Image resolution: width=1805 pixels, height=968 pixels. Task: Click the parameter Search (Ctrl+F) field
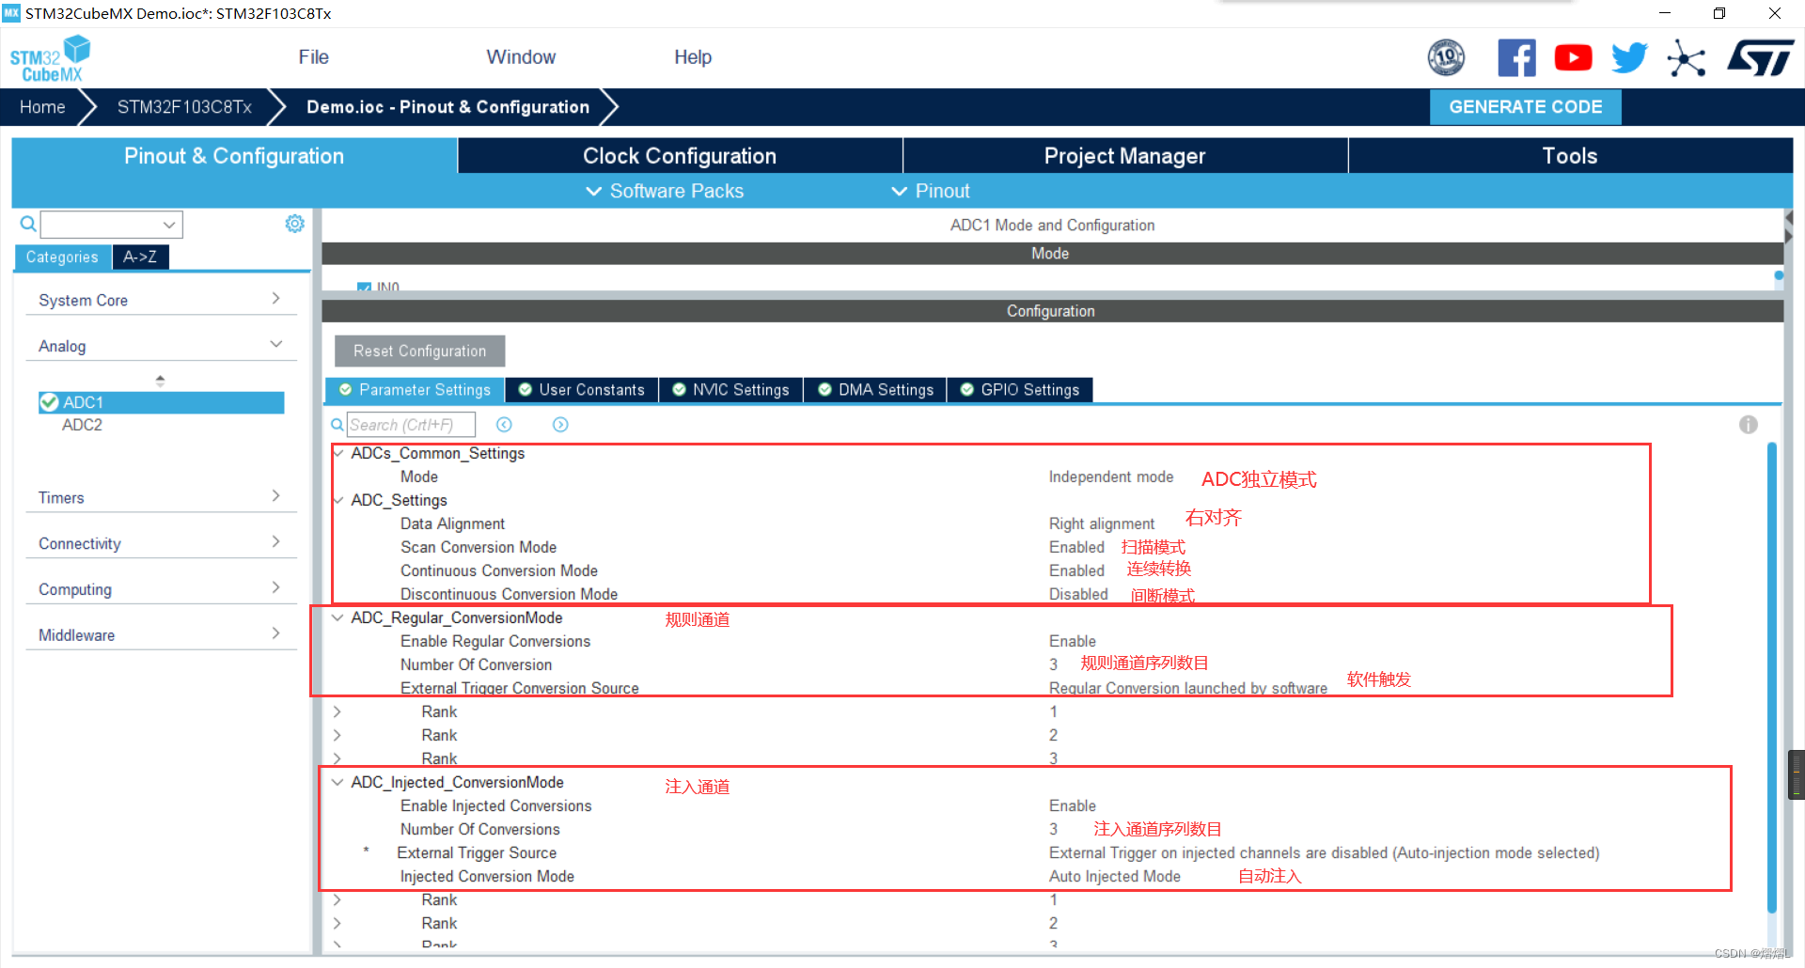coord(411,425)
